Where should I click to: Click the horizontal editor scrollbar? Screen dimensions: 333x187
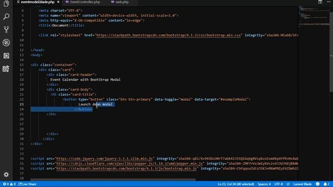pos(113,180)
